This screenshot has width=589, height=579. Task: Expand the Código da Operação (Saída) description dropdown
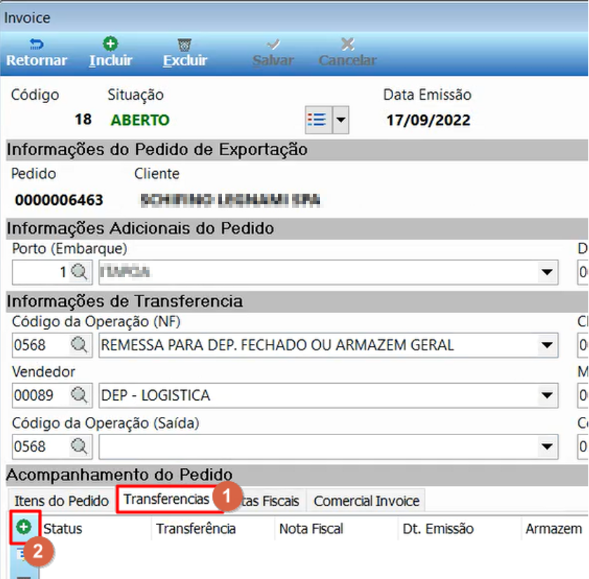coord(547,446)
